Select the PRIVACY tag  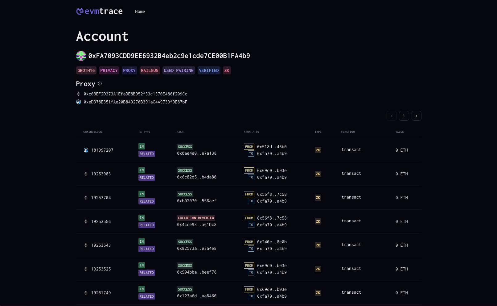point(109,70)
